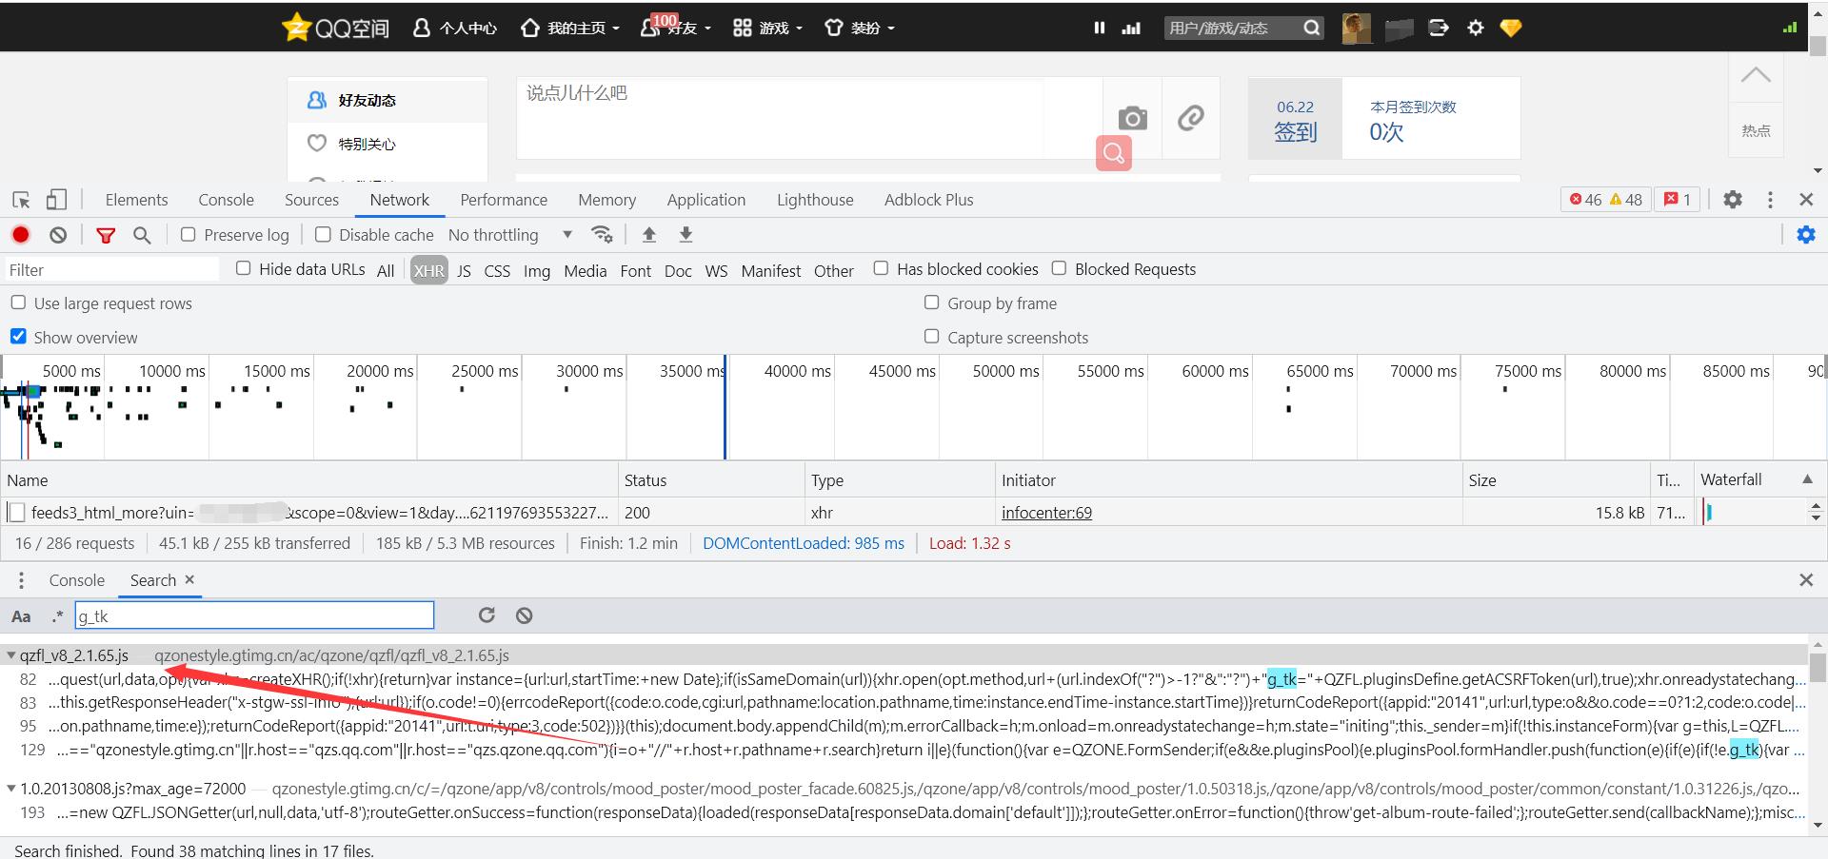The width and height of the screenshot is (1828, 859).
Task: Collapse qzfl_v8_2.1.65.js search result
Action: 11,655
